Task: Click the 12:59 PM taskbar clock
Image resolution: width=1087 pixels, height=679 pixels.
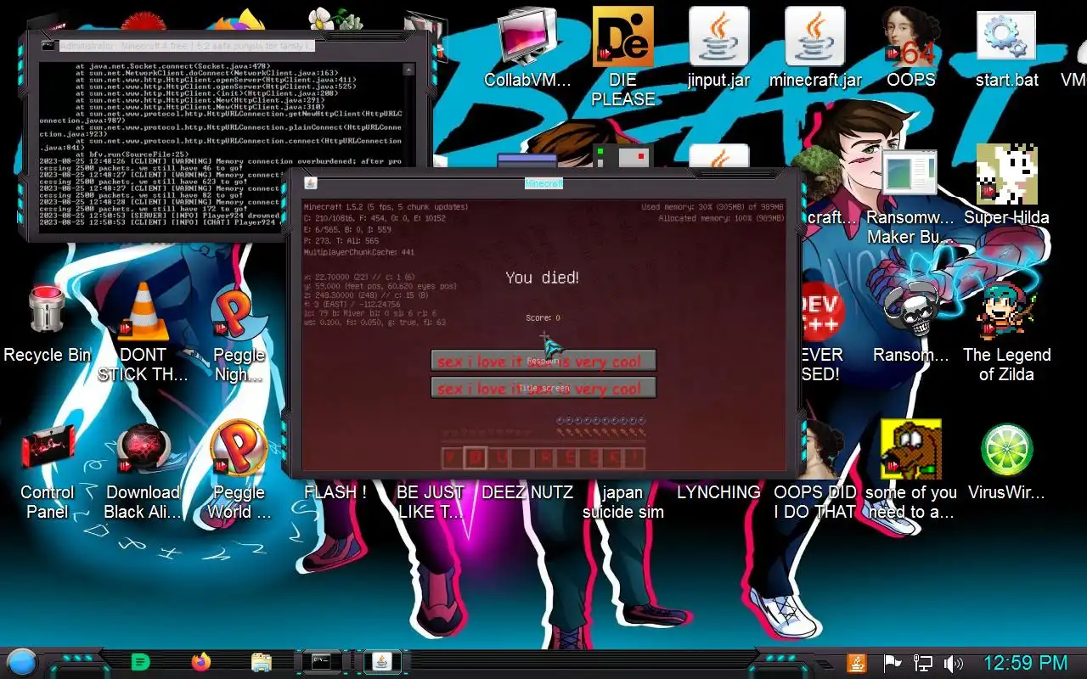Action: 1025,663
